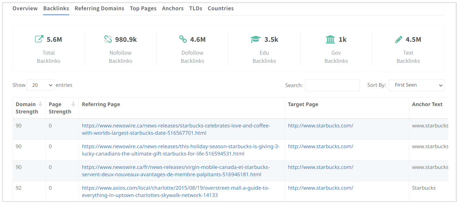Sort by Domain Strength arrow icon
459x204 pixels.
point(40,104)
